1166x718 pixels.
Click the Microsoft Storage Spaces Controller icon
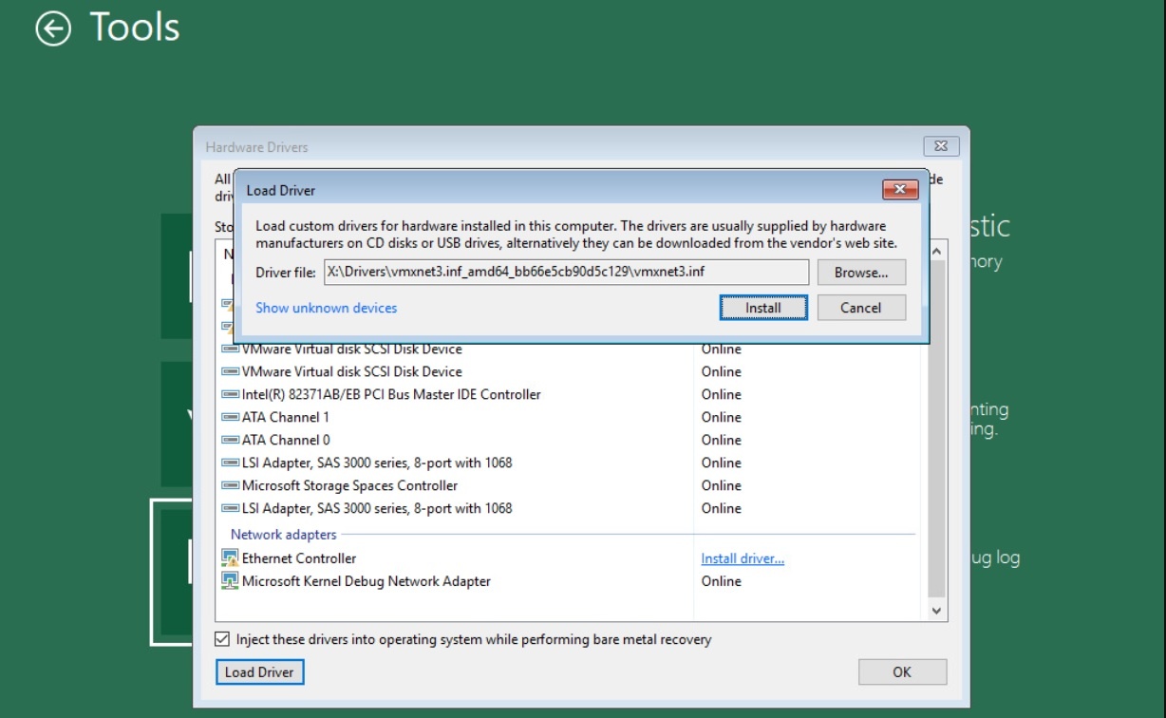point(230,485)
